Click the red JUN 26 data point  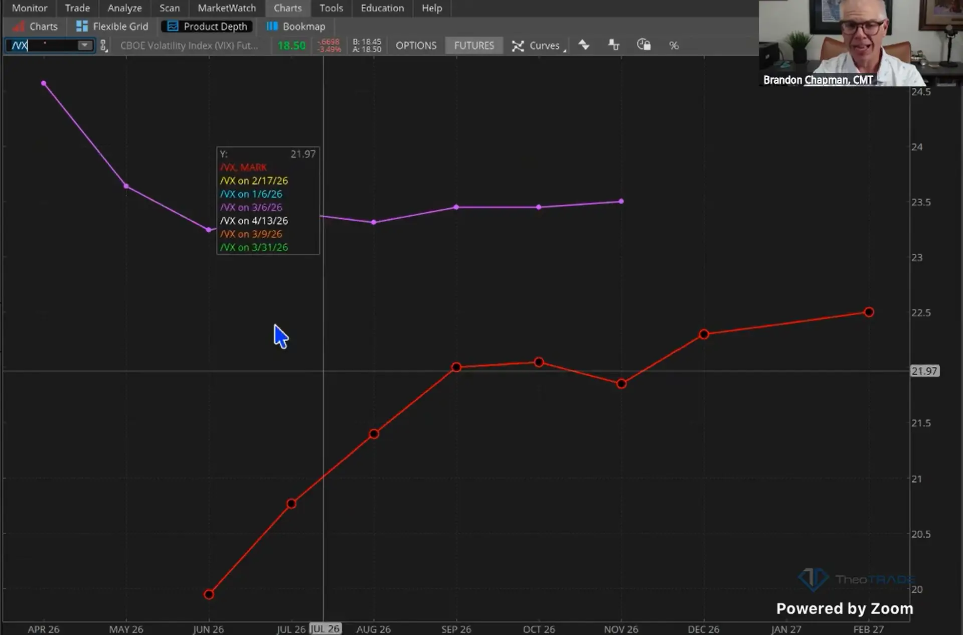[x=209, y=594]
